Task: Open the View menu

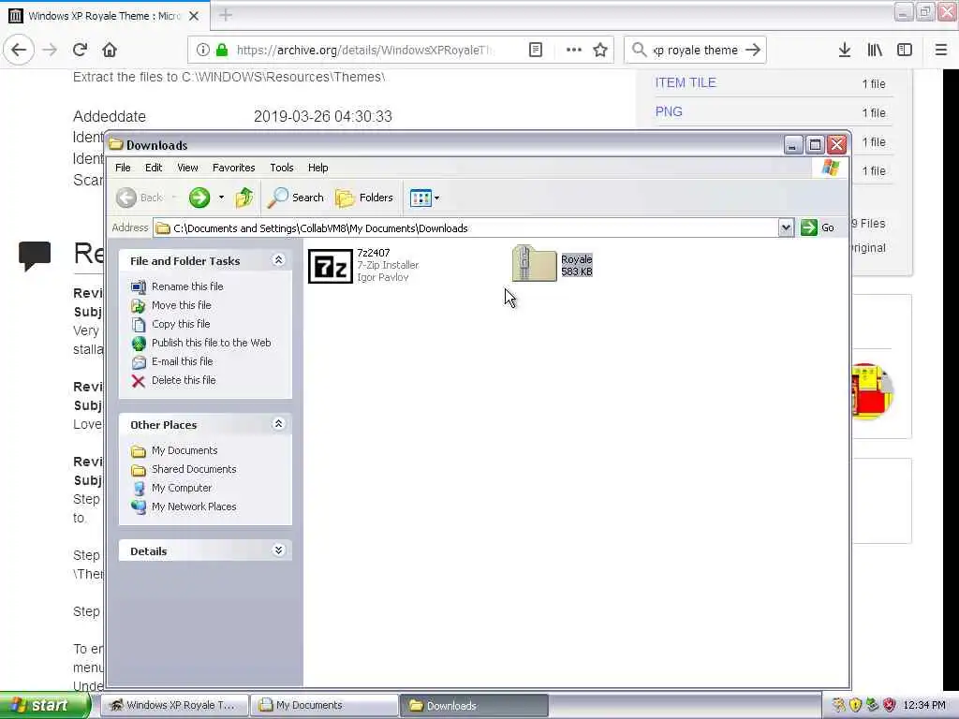Action: (x=187, y=168)
